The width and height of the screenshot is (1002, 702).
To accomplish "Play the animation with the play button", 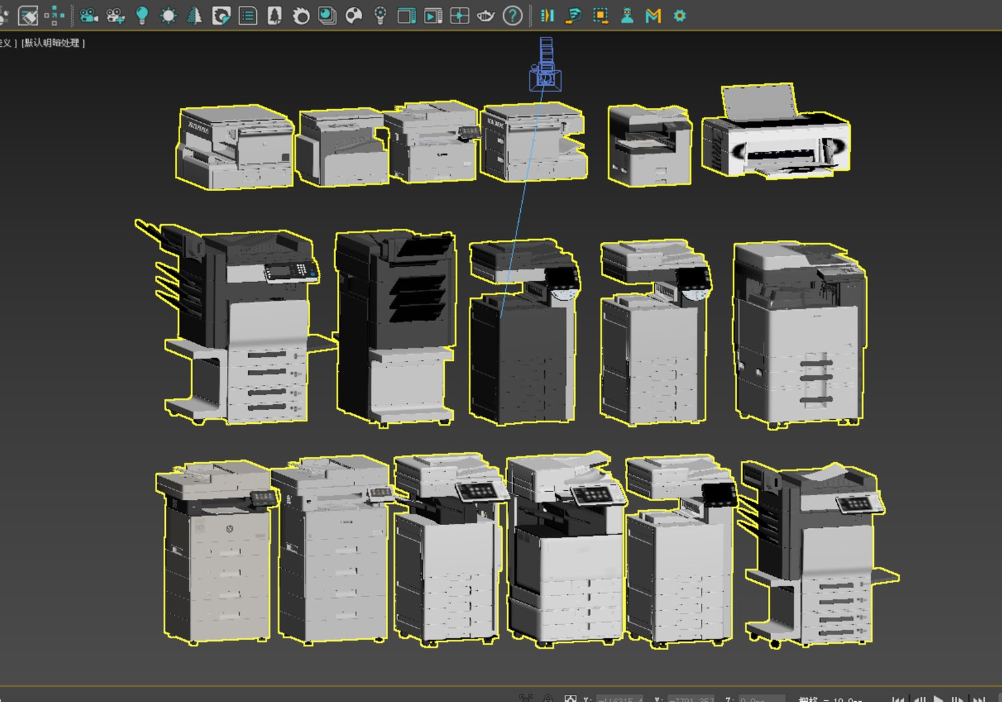I will point(938,699).
